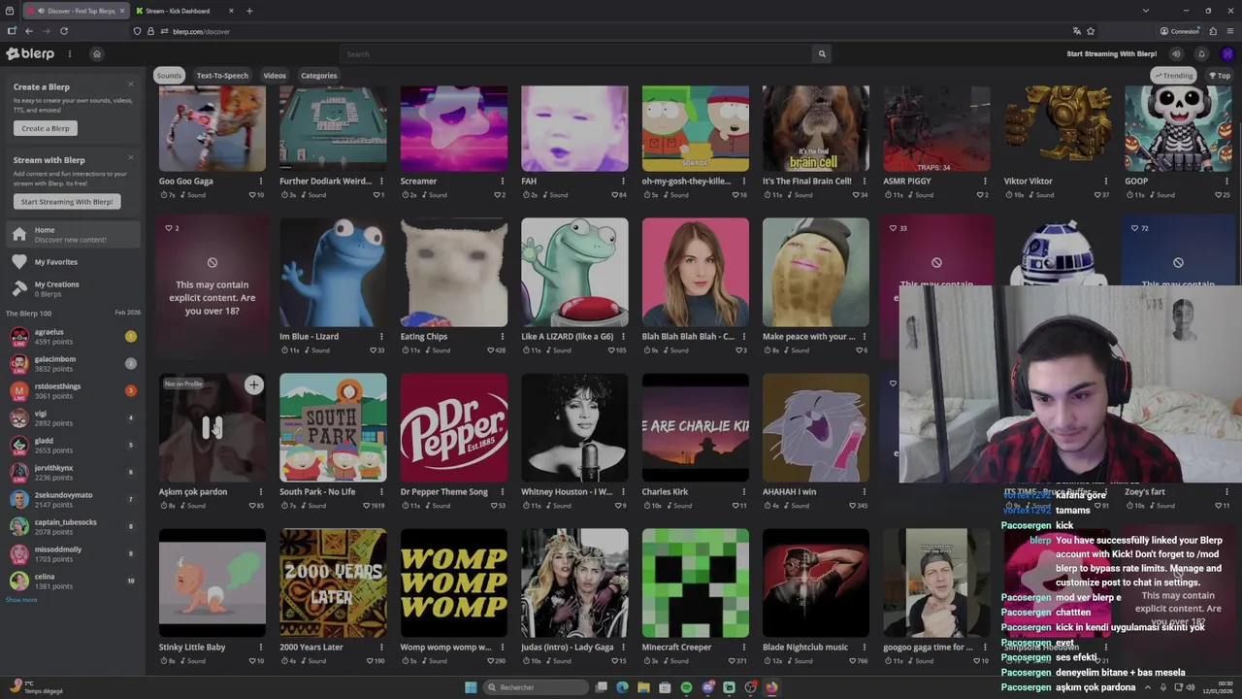Viewport: 1242px width, 699px height.
Task: Close the Stream with Blerp card
Action: pos(131,157)
